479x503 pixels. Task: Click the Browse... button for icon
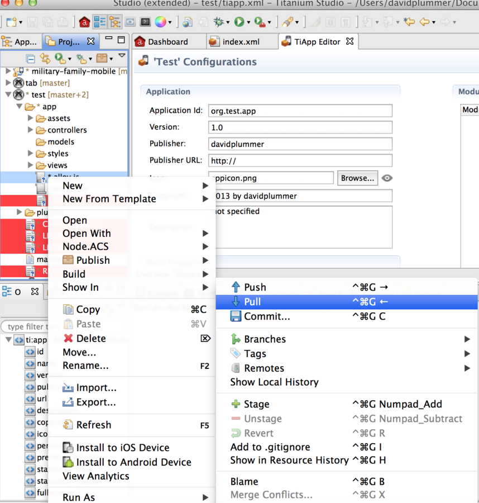click(x=357, y=178)
